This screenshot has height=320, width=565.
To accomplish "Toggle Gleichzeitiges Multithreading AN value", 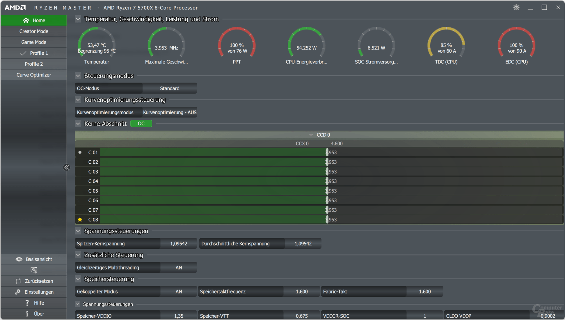I will pyautogui.click(x=179, y=267).
